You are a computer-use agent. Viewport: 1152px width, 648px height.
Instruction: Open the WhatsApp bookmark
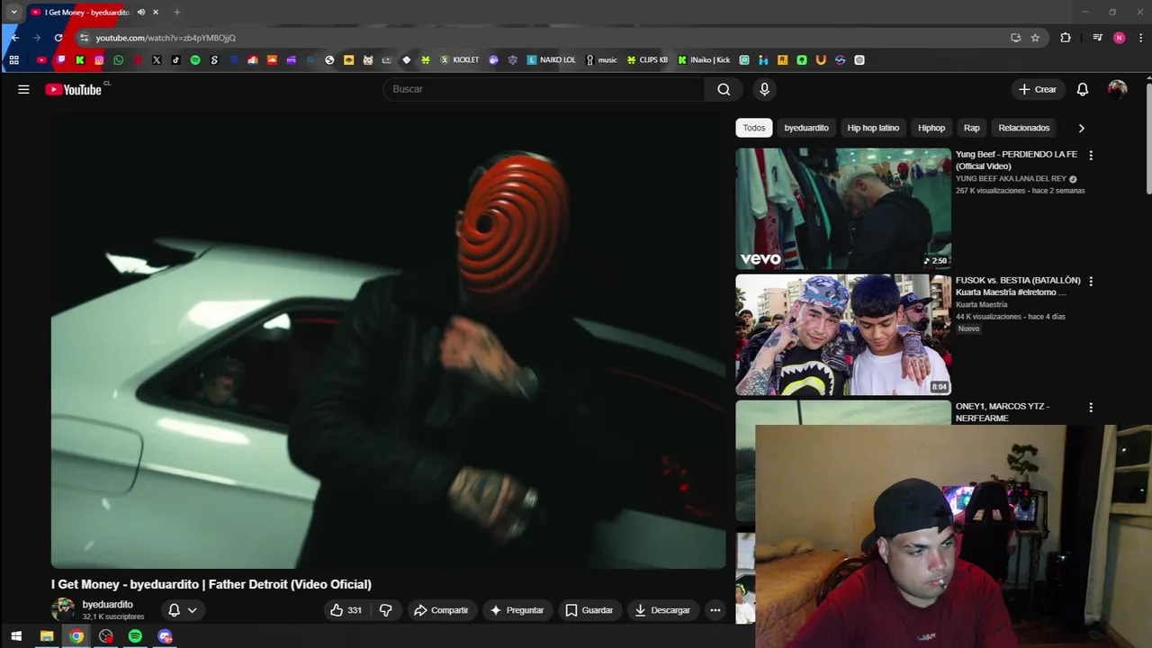[x=118, y=60]
